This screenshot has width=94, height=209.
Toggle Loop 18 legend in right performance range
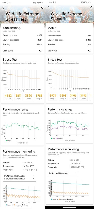click(60, 138)
